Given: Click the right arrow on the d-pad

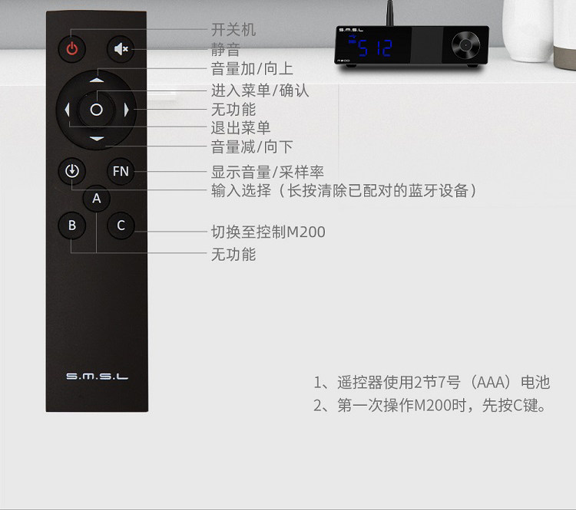Looking at the screenshot, I should (127, 110).
